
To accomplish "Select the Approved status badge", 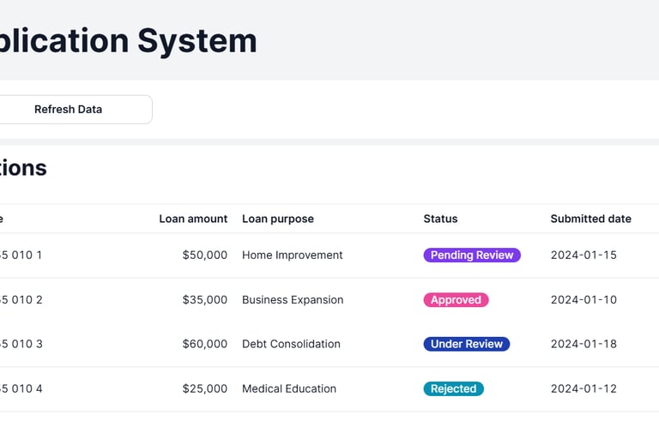I will point(456,300).
